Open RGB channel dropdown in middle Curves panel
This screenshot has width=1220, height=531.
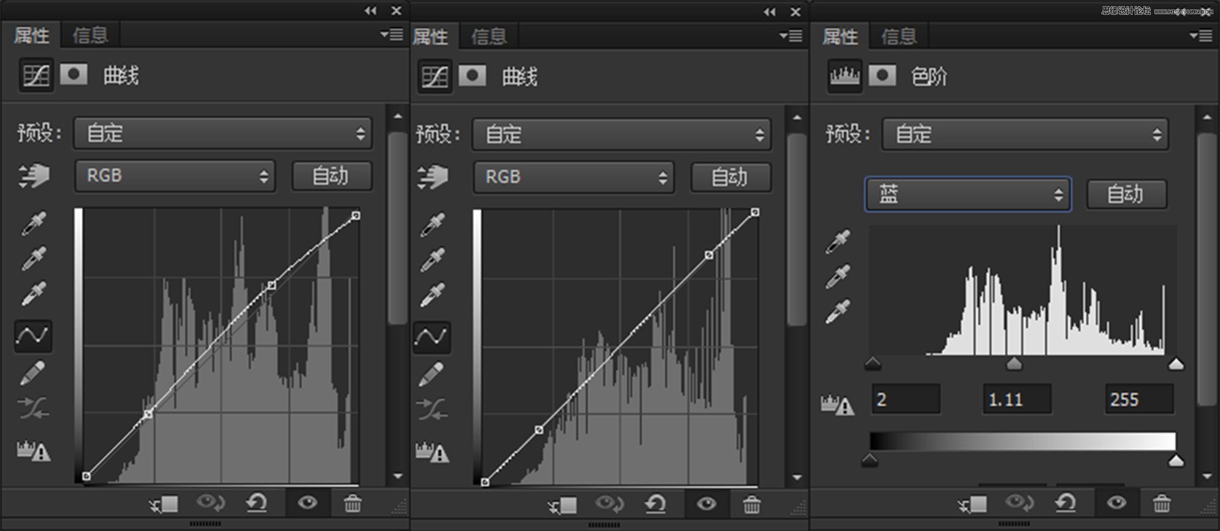(x=574, y=177)
